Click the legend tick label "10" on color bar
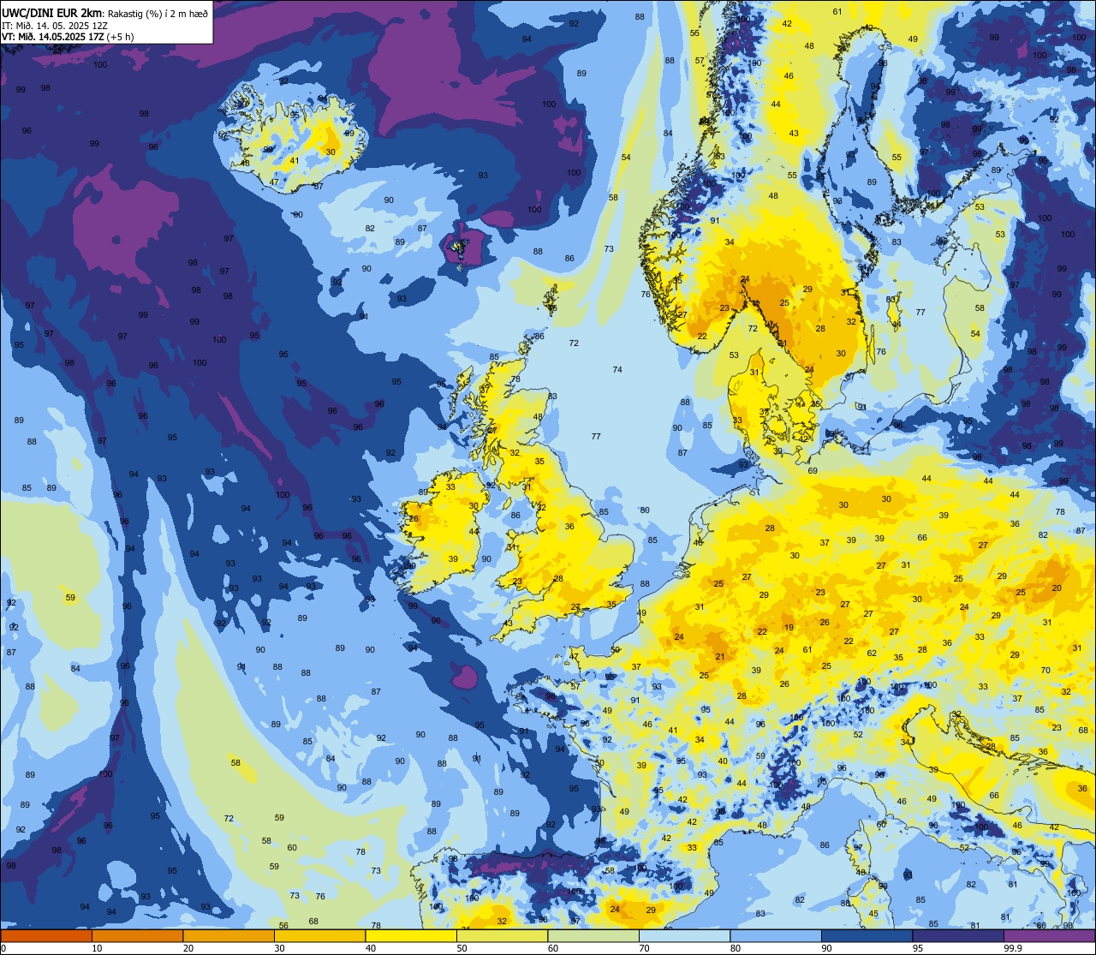Viewport: 1096px width, 955px height. click(x=97, y=948)
